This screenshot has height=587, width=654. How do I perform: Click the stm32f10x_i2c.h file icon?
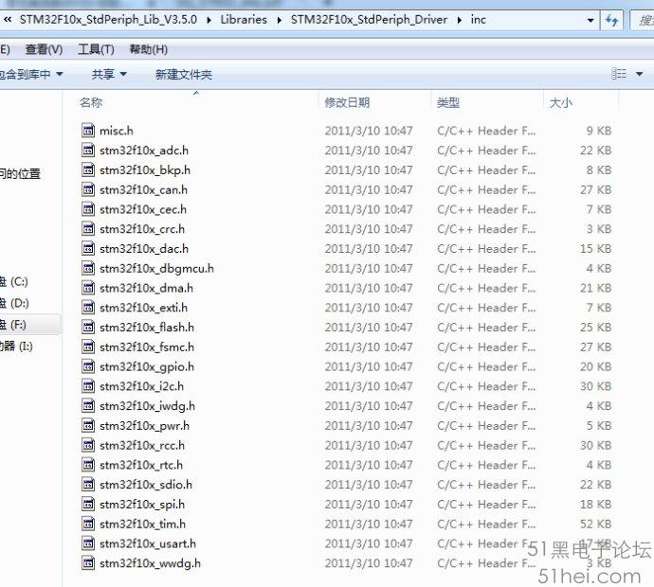(x=88, y=386)
